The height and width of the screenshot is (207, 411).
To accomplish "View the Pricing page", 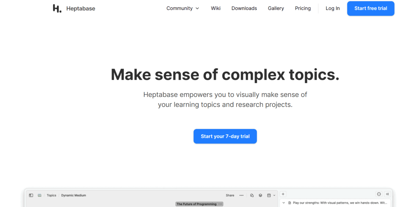I will [x=303, y=8].
